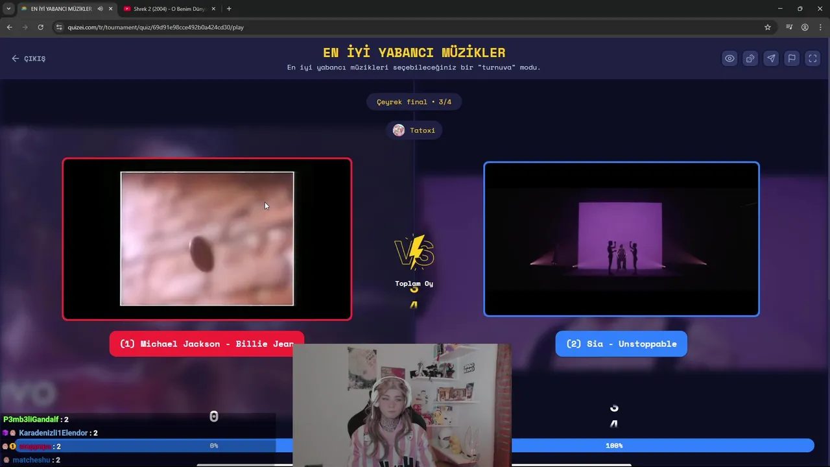
Task: Click chat user Karadenizli1Elendor
Action: 53,433
